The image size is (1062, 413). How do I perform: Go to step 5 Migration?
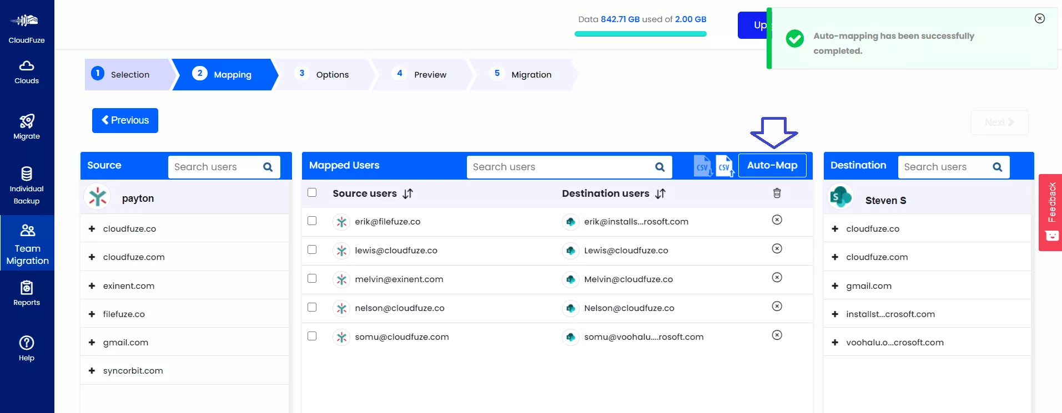(523, 74)
